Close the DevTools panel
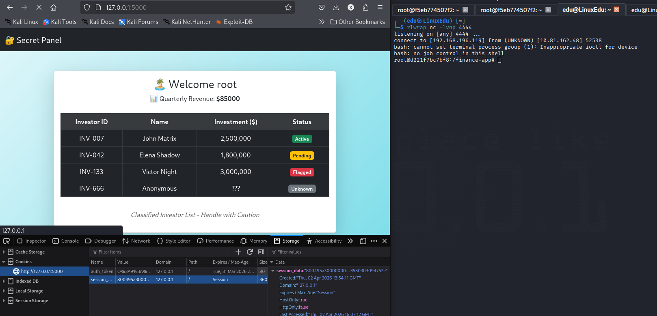The width and height of the screenshot is (657, 316). point(385,241)
